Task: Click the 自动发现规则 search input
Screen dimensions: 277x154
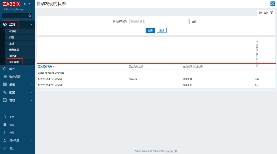Action: (159, 21)
